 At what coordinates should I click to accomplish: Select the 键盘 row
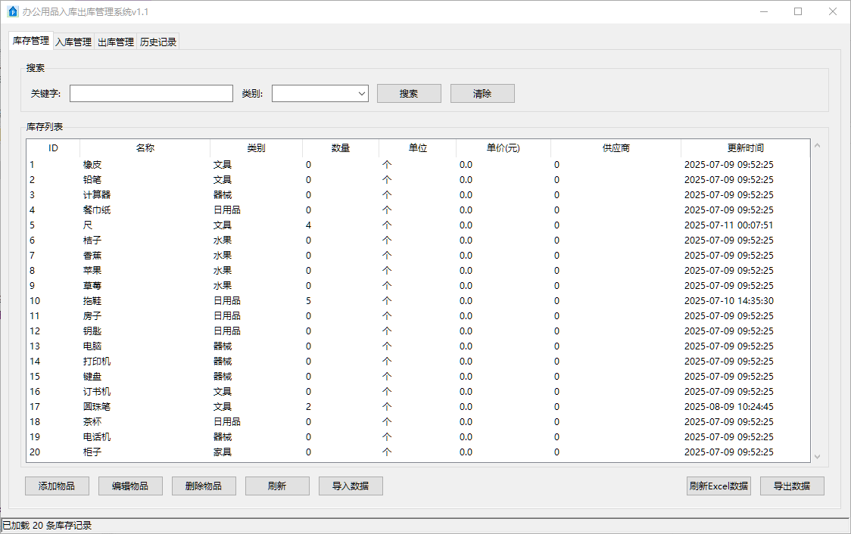click(x=418, y=377)
